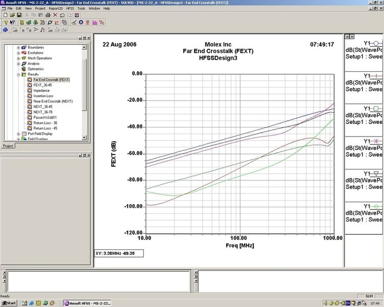
Task: Select the NEXT_36-78 report
Action: [x=43, y=112]
